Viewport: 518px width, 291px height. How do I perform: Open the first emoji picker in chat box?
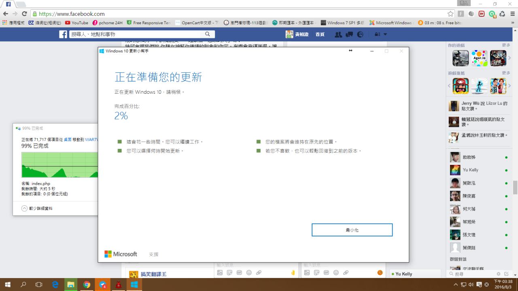click(249, 273)
